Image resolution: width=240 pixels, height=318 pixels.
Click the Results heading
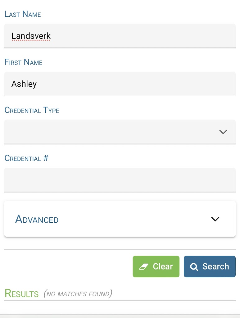point(22,293)
